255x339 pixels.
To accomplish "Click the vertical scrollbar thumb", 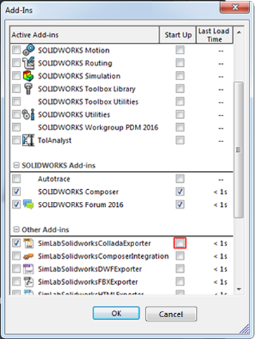I will click(x=239, y=150).
